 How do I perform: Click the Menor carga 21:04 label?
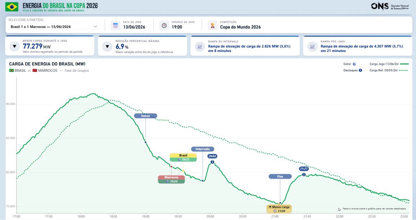coord(279,209)
